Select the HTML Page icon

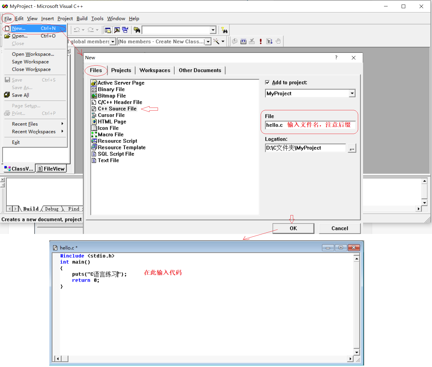click(94, 122)
